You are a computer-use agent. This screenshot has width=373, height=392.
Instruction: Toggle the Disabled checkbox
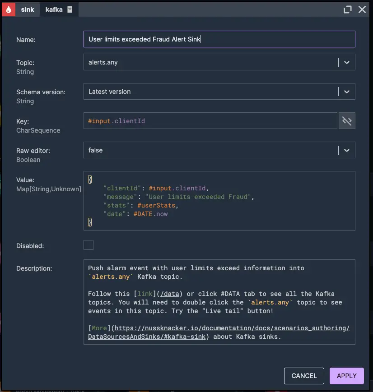click(89, 245)
